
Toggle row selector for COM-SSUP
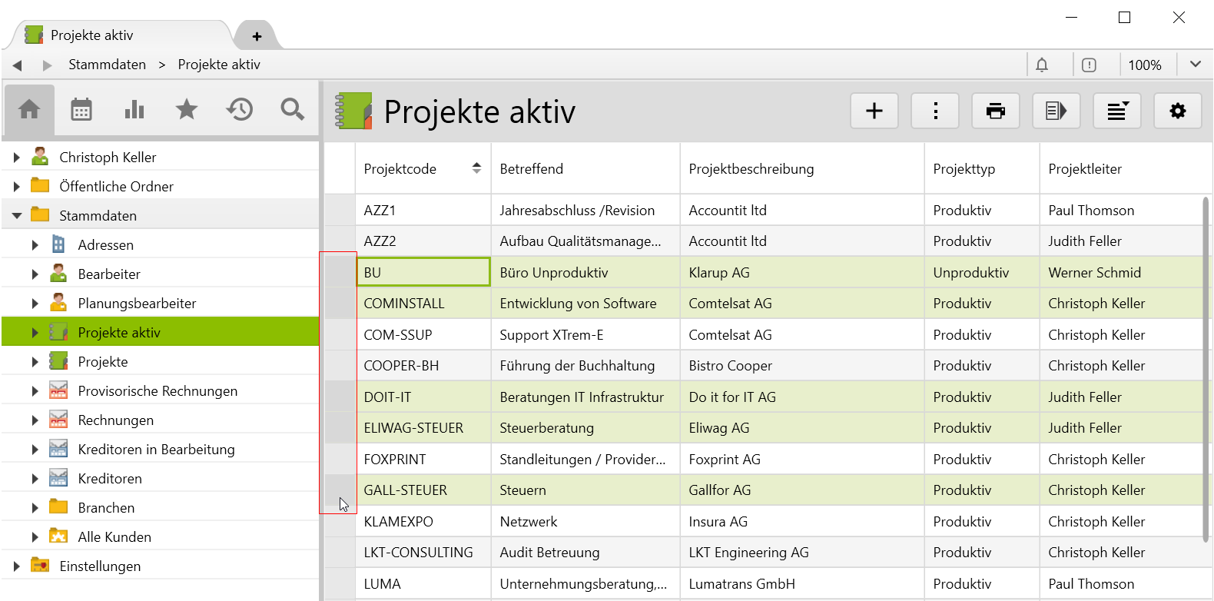tap(340, 335)
